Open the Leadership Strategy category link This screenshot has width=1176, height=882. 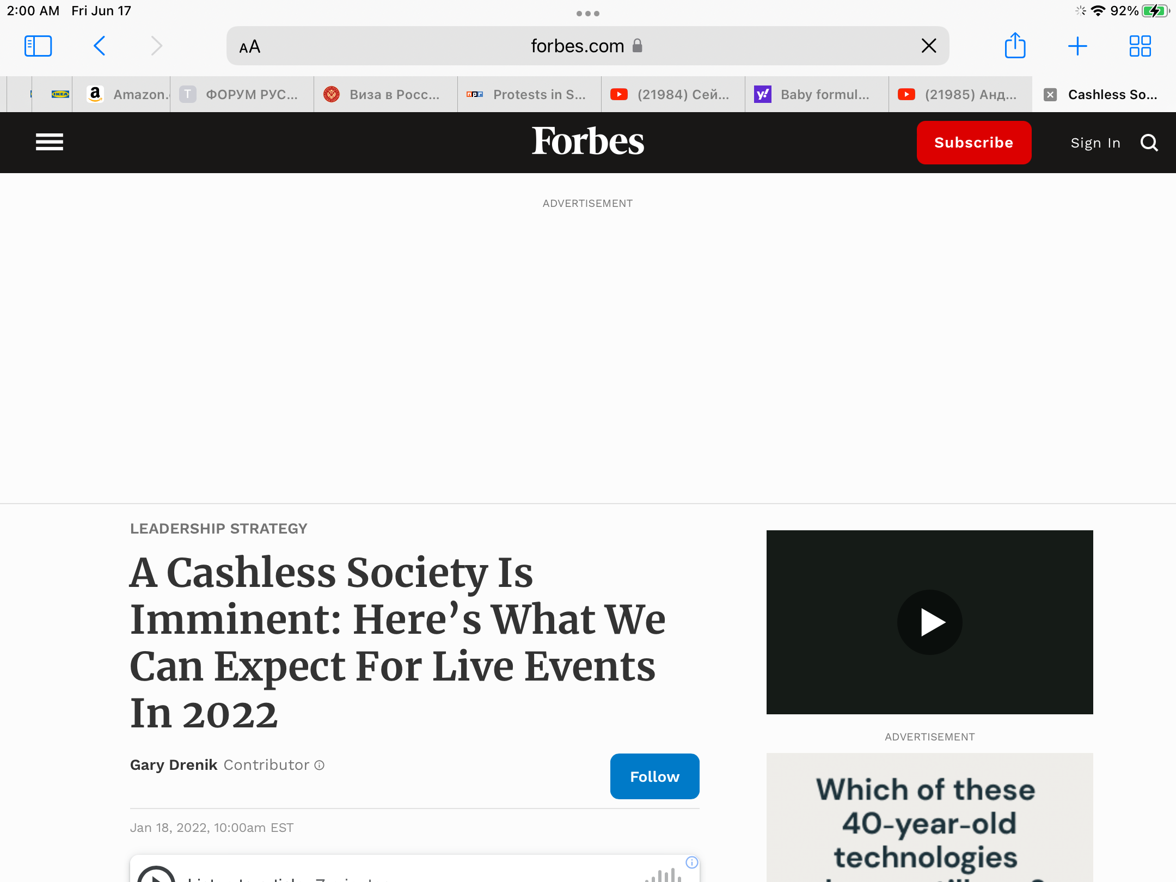tap(218, 529)
